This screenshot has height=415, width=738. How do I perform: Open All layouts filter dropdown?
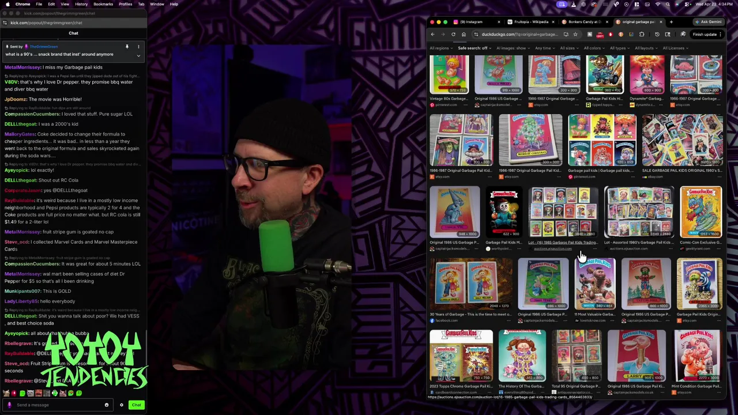645,48
